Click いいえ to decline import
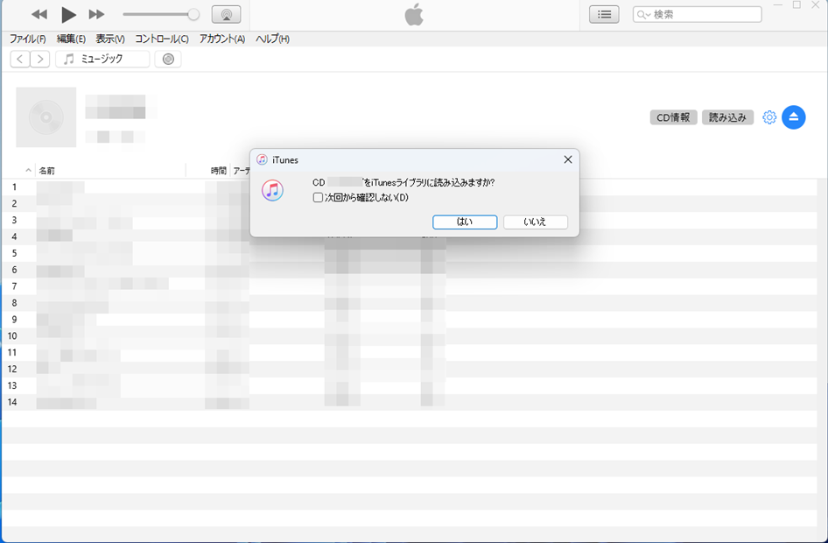The image size is (828, 543). pos(536,222)
